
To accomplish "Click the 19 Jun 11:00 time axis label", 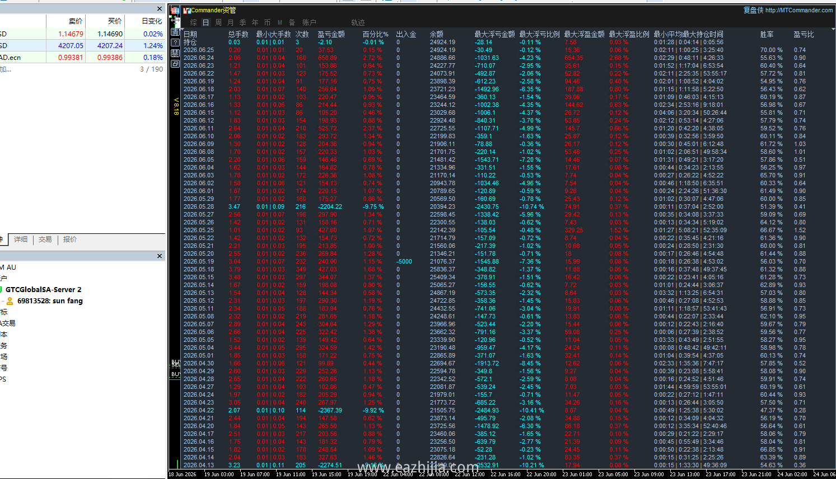I will click(x=291, y=474).
